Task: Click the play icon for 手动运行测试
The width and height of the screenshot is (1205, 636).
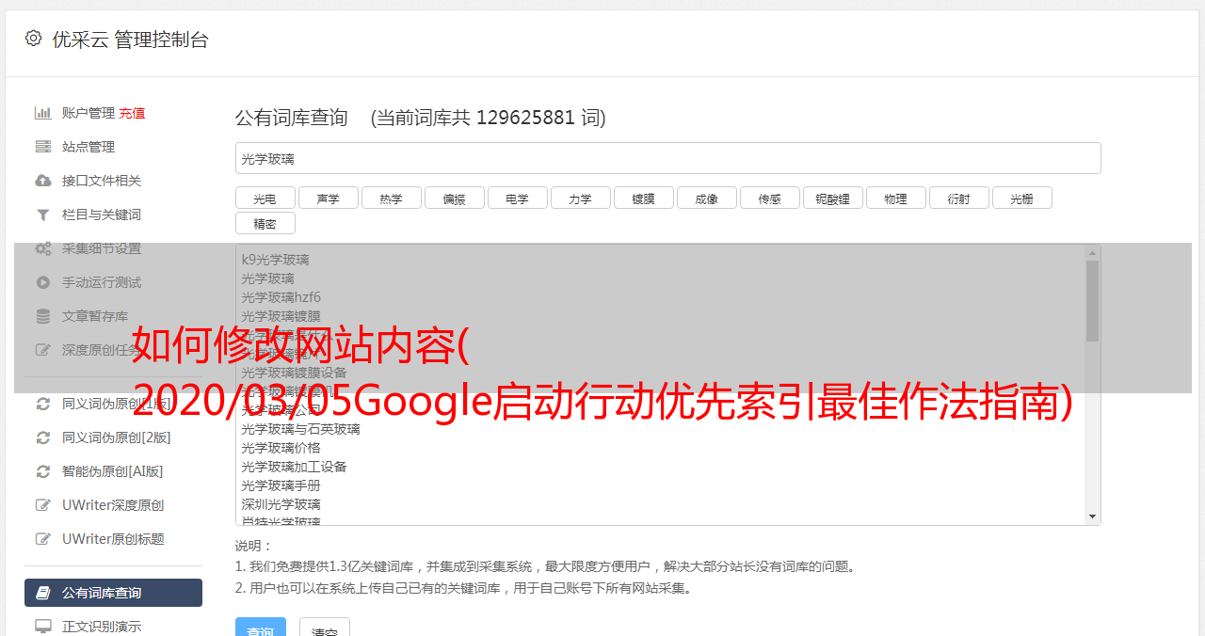Action: [x=42, y=282]
